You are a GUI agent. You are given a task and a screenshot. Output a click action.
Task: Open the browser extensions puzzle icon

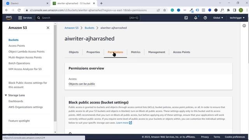pyautogui.click(x=228, y=10)
